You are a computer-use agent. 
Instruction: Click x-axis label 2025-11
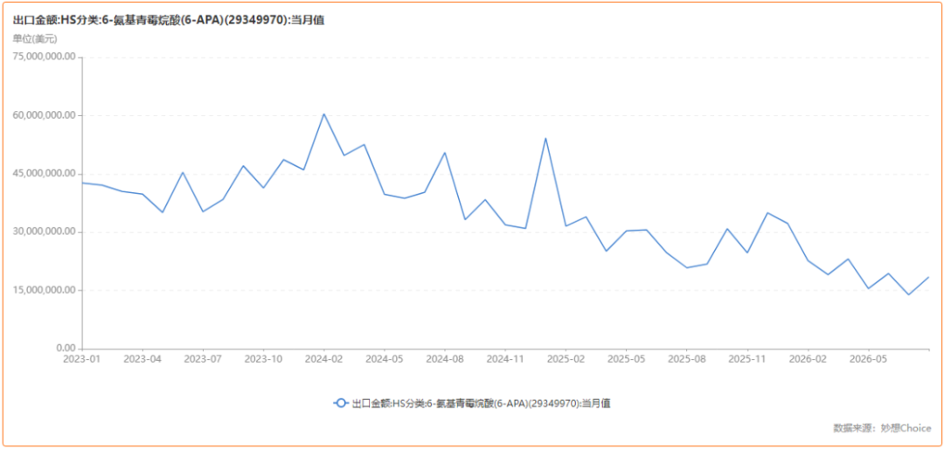coord(747,358)
